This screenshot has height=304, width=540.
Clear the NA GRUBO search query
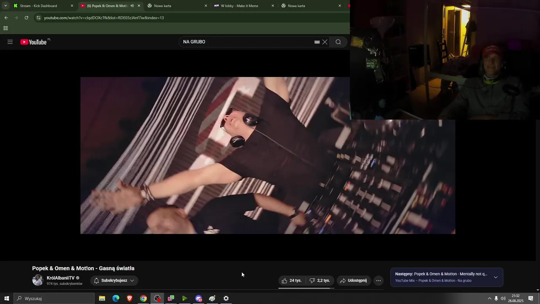(x=325, y=42)
